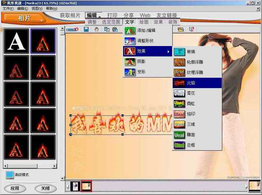Click the 关闭 close button
Viewport: 262px width, 195px height.
(45, 189)
